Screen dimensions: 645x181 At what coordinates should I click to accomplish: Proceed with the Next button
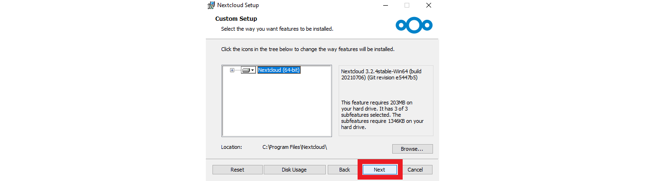(379, 170)
